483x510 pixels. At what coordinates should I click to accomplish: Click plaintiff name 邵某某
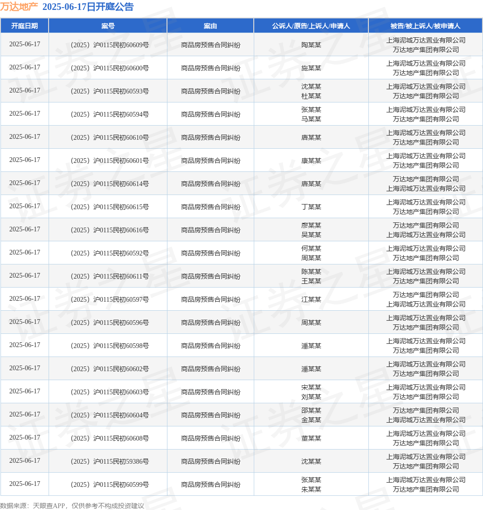pos(311,410)
